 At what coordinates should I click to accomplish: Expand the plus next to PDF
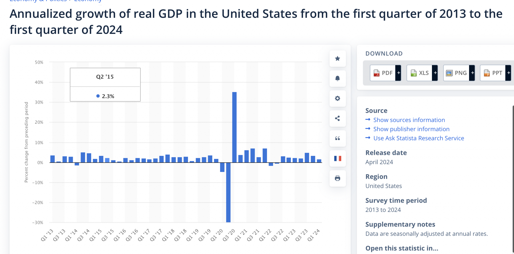pos(398,73)
